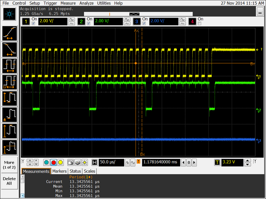
Task: Click the More (1 of 2) button
Action: click(9, 165)
